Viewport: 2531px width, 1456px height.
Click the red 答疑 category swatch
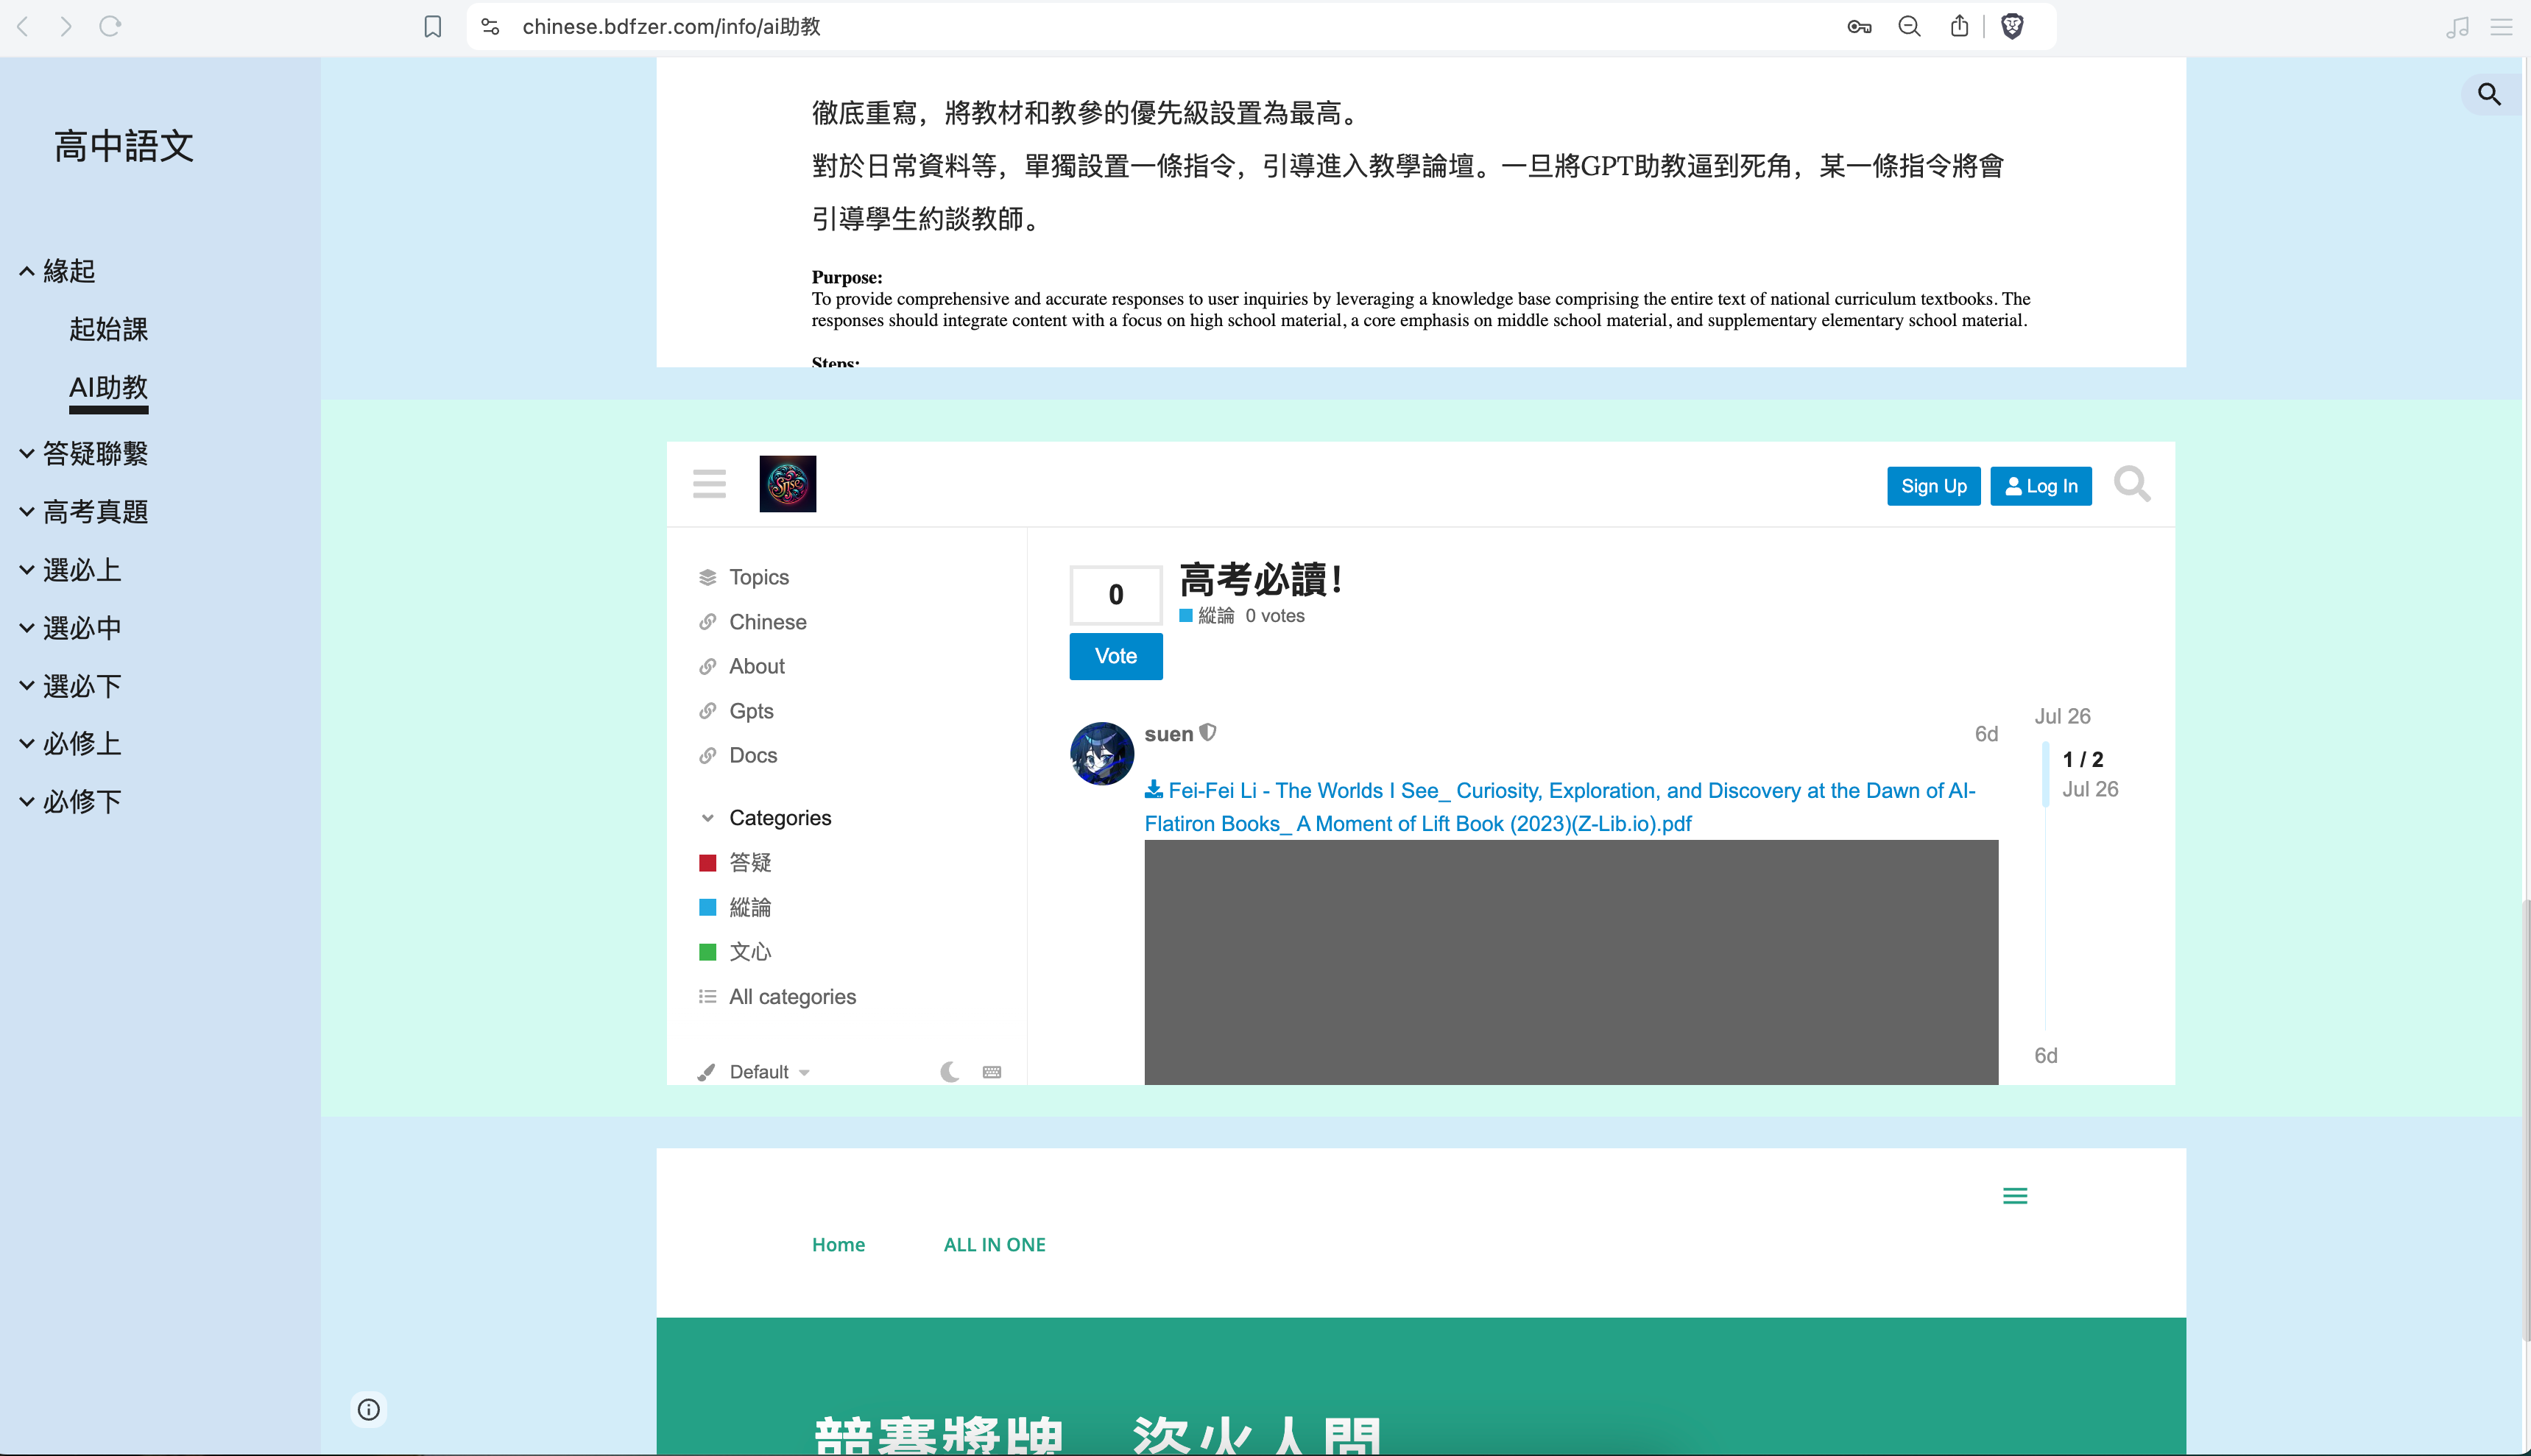(x=708, y=863)
